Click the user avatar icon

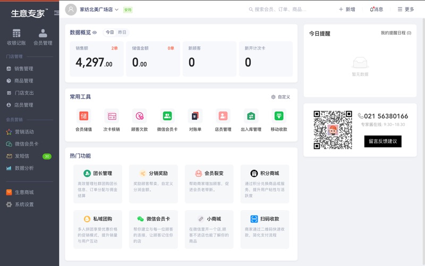point(71,10)
